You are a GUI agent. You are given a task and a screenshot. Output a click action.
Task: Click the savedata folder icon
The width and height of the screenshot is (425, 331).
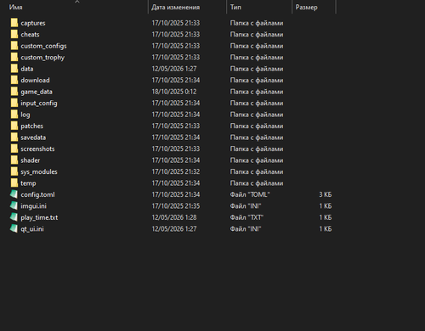coord(14,137)
